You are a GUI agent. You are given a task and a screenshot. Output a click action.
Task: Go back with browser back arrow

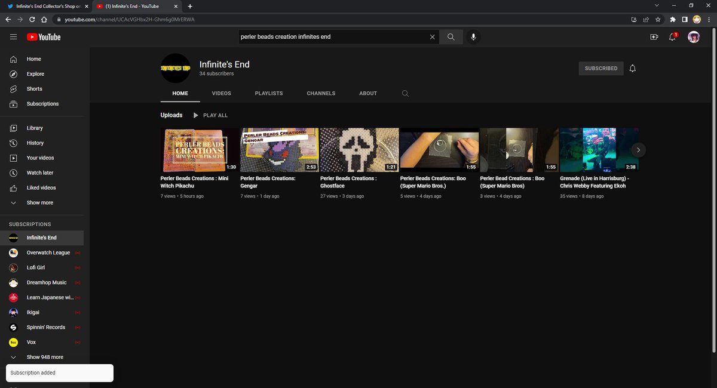click(8, 19)
